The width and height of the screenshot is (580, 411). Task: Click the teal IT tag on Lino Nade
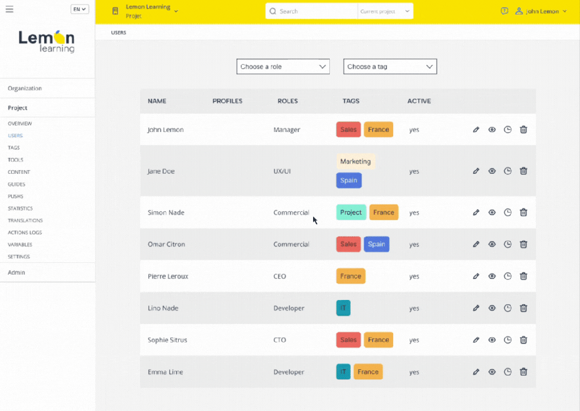pyautogui.click(x=343, y=308)
